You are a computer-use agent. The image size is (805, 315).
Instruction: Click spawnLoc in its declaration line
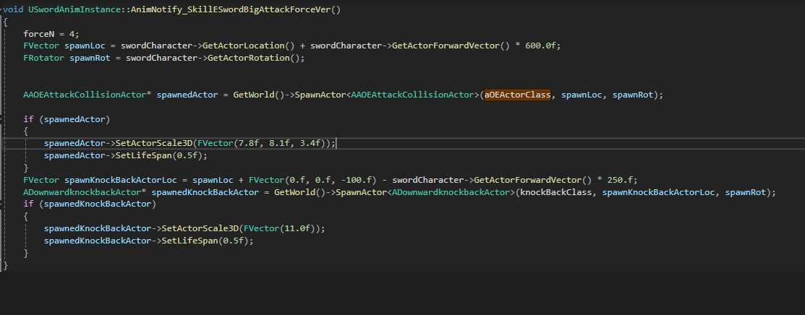tap(85, 46)
